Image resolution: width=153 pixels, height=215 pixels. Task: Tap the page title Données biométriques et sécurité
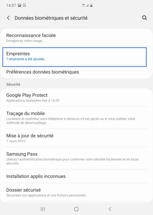[51, 18]
